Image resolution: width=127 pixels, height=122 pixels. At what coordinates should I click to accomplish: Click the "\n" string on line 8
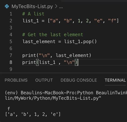pyautogui.click(x=69, y=62)
